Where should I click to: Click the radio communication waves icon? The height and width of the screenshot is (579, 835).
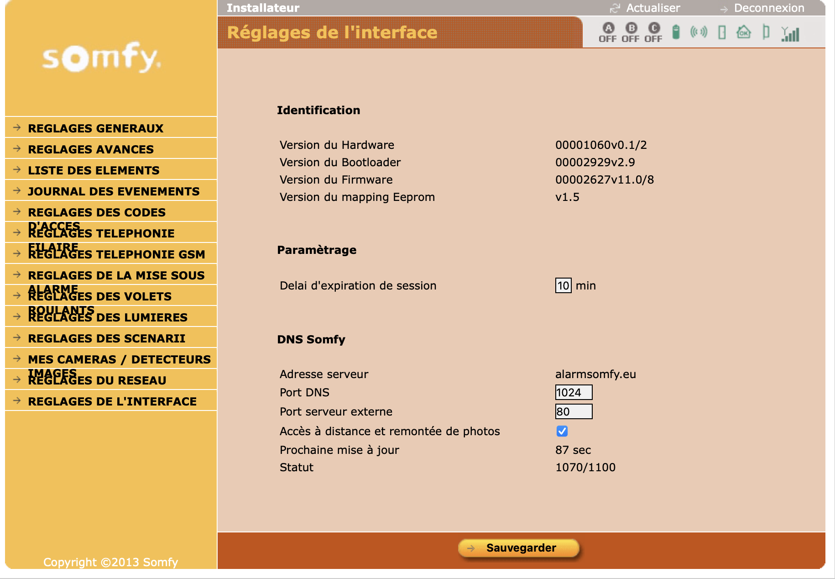click(x=699, y=32)
